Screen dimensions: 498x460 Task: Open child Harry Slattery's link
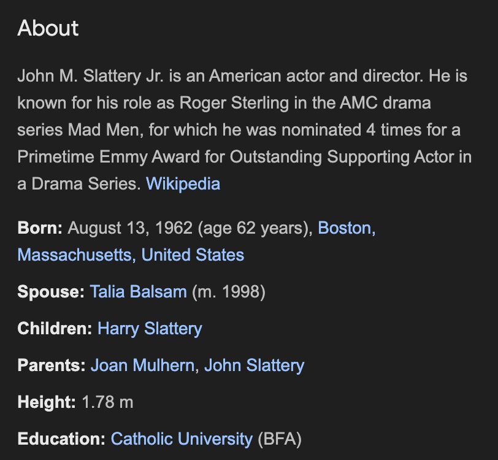(150, 329)
